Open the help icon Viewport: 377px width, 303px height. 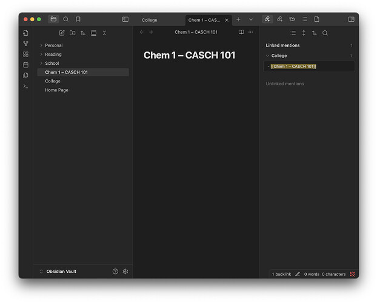coord(115,271)
